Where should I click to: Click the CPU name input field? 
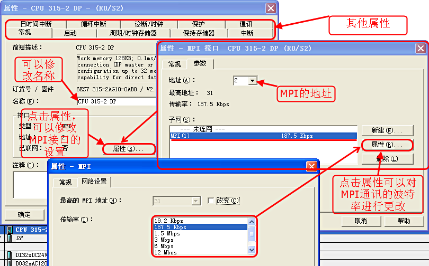tap(117, 101)
